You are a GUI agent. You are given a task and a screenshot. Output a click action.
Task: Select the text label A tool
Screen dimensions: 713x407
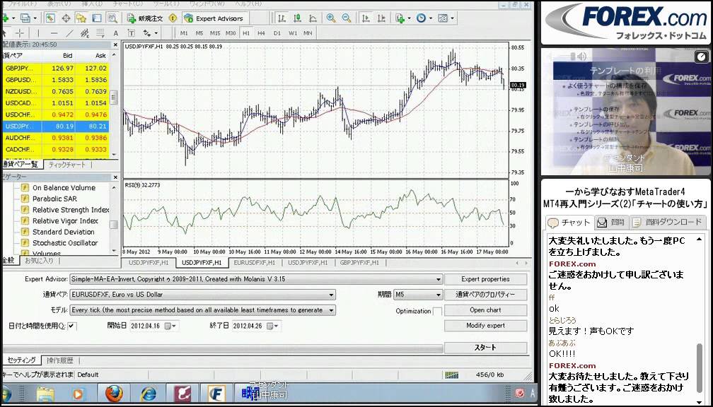(115, 33)
